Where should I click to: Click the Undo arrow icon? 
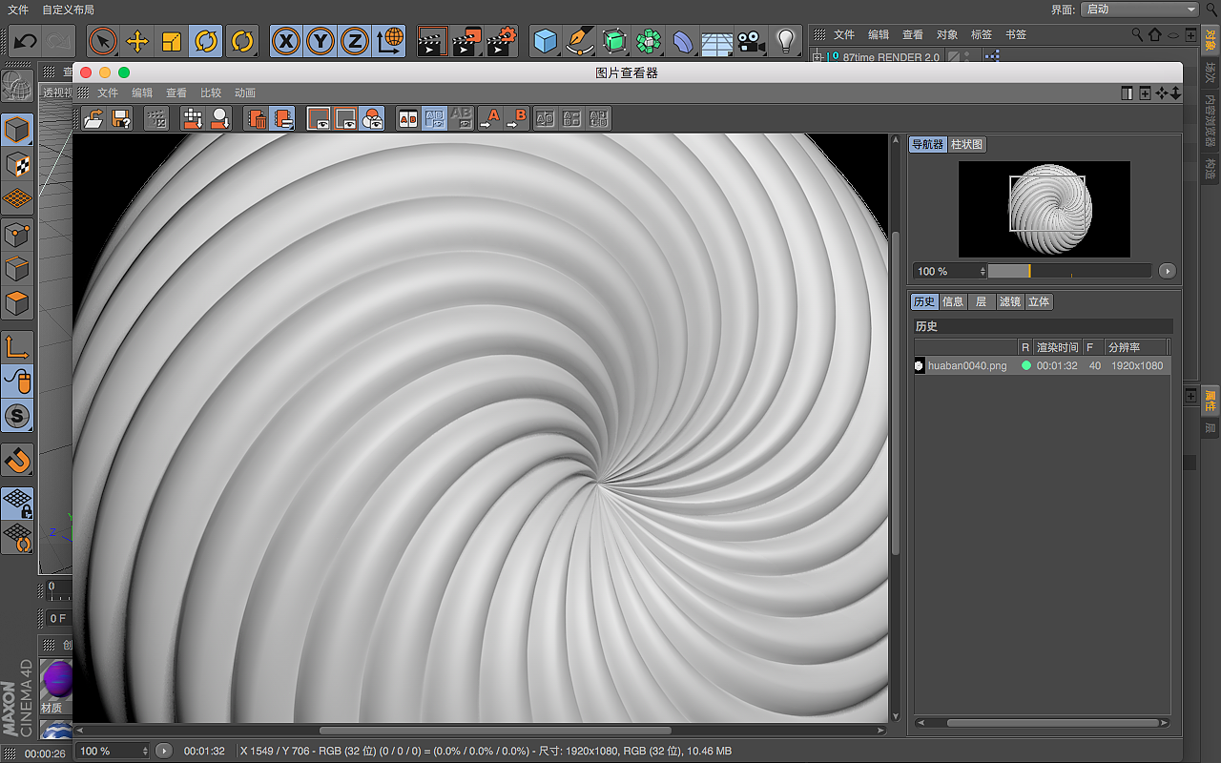click(x=26, y=41)
